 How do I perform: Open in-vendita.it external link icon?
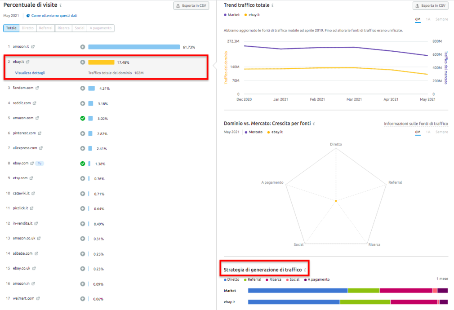36,223
